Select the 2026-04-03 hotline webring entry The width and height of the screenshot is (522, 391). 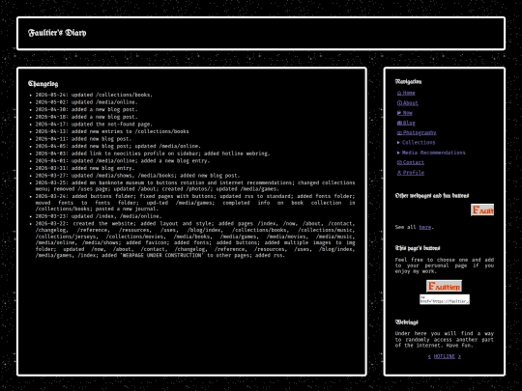(153, 154)
